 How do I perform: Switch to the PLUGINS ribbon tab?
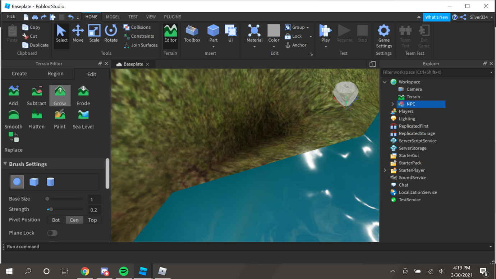pyautogui.click(x=173, y=17)
